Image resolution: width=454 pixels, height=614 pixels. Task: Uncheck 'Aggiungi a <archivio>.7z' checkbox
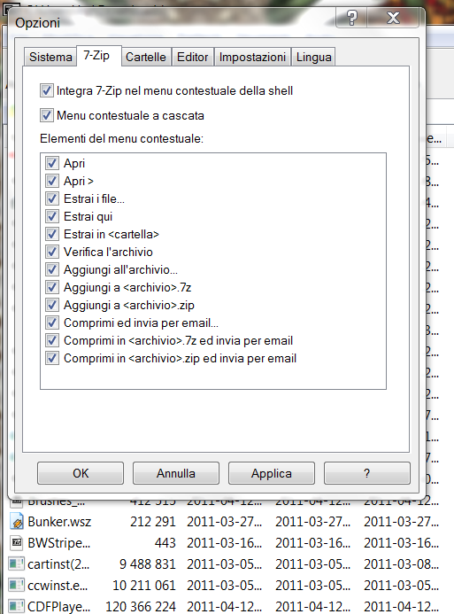tap(52, 287)
